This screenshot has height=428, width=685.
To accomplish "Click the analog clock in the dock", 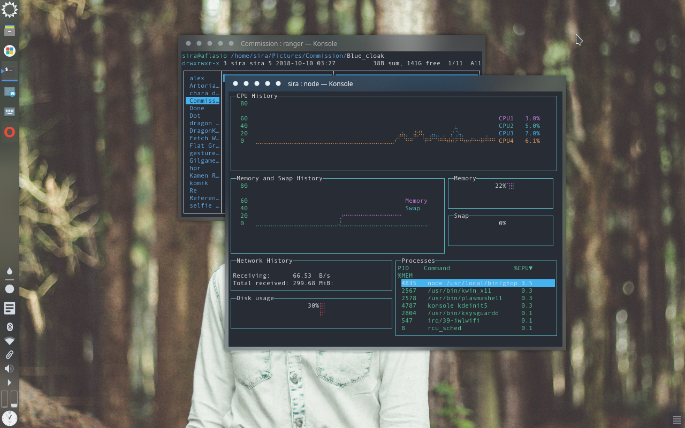I will coord(10,418).
